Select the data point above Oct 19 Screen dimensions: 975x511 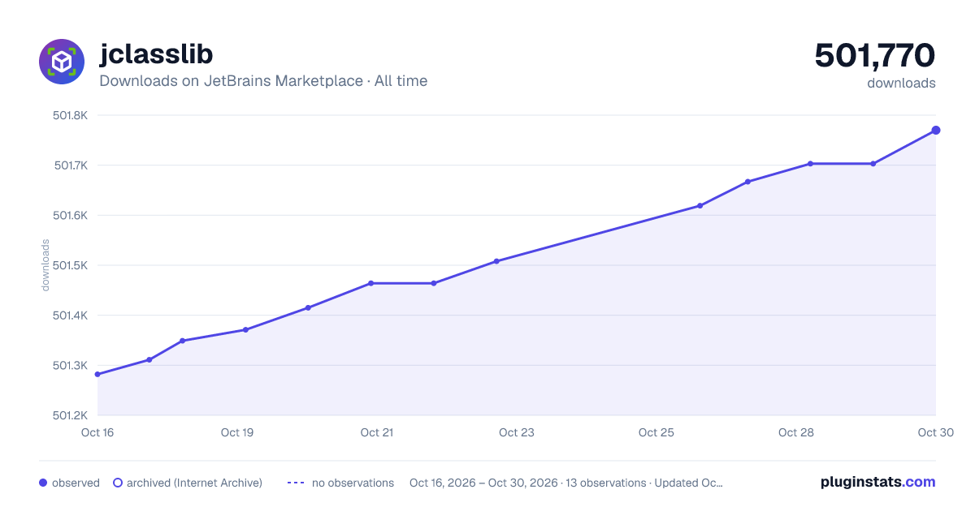click(x=245, y=329)
